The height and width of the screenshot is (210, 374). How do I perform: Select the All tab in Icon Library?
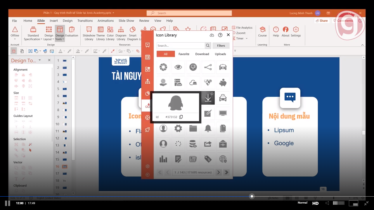(166, 54)
